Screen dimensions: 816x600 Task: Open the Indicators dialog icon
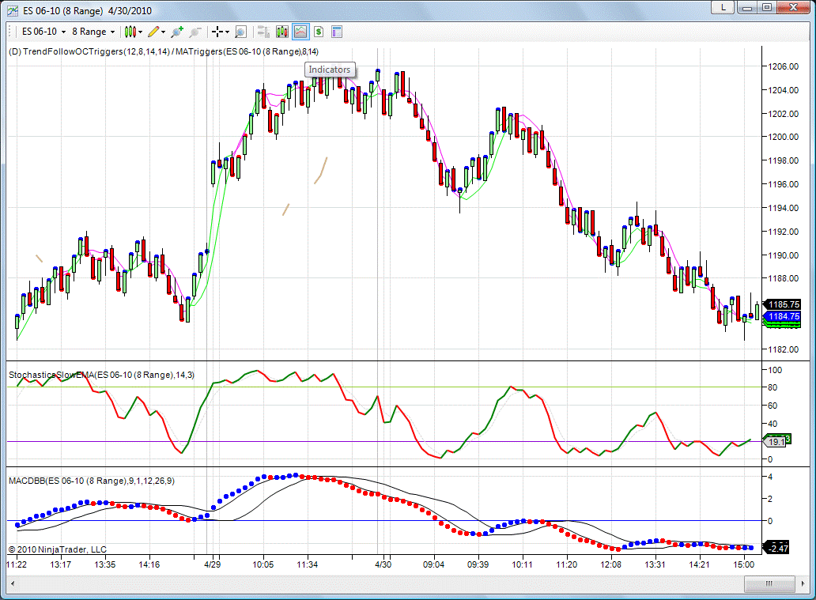(x=300, y=32)
